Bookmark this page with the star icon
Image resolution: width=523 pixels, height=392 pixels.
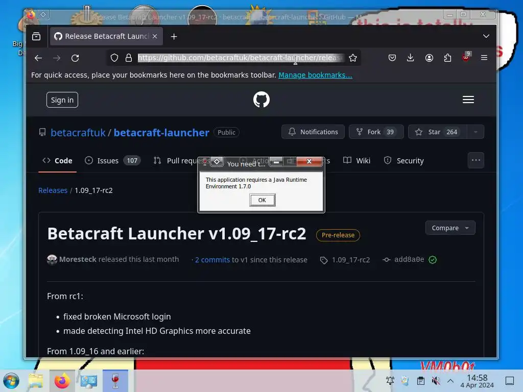[x=353, y=58]
